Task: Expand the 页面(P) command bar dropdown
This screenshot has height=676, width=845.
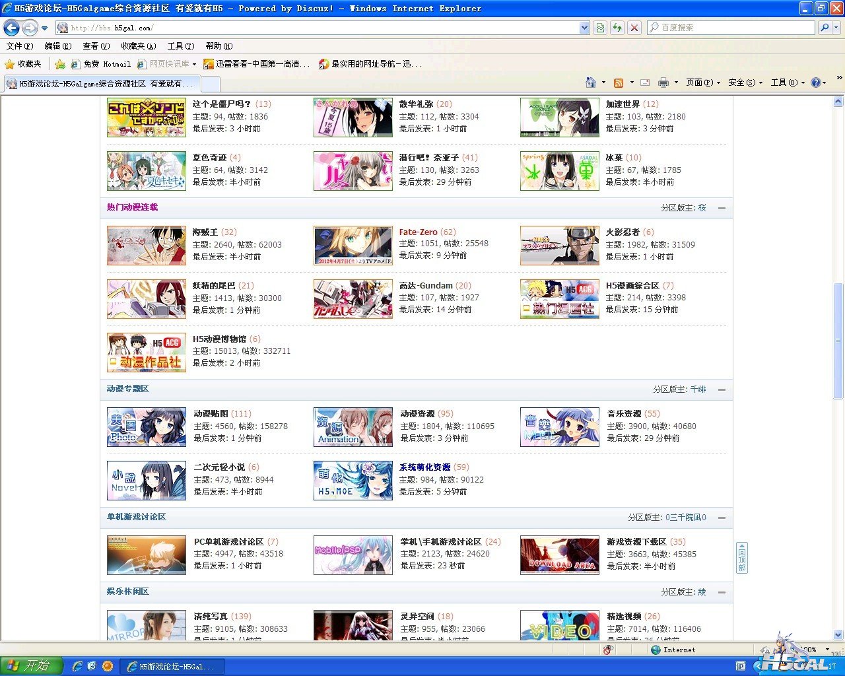Action: (x=703, y=83)
